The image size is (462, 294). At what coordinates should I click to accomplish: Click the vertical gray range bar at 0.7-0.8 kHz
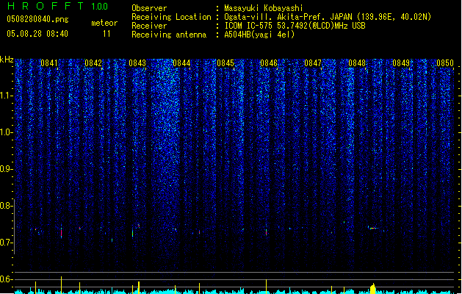[15, 226]
